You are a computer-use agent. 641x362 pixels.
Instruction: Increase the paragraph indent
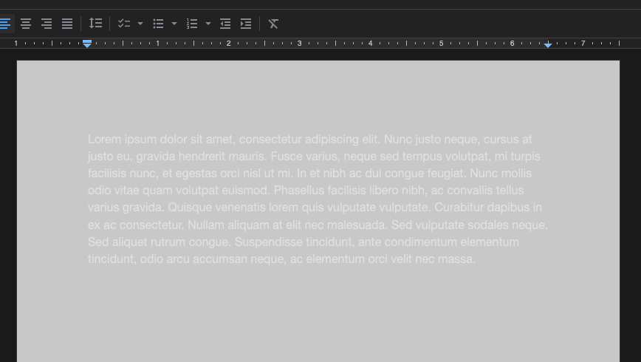coord(246,24)
